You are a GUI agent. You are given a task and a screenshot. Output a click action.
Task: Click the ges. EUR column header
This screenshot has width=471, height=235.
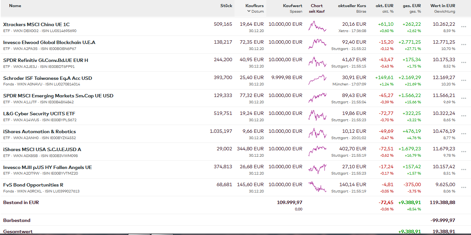tap(412, 6)
